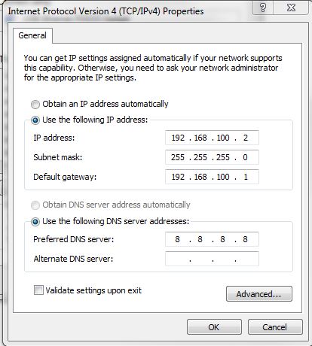Click first octet 192 of Default gateway
The width and height of the screenshot is (312, 346).
point(178,177)
